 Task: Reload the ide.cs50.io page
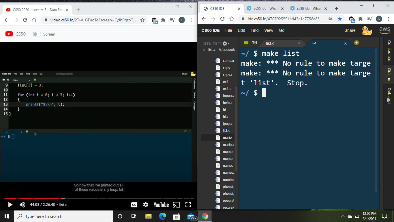pyautogui.click(x=222, y=19)
